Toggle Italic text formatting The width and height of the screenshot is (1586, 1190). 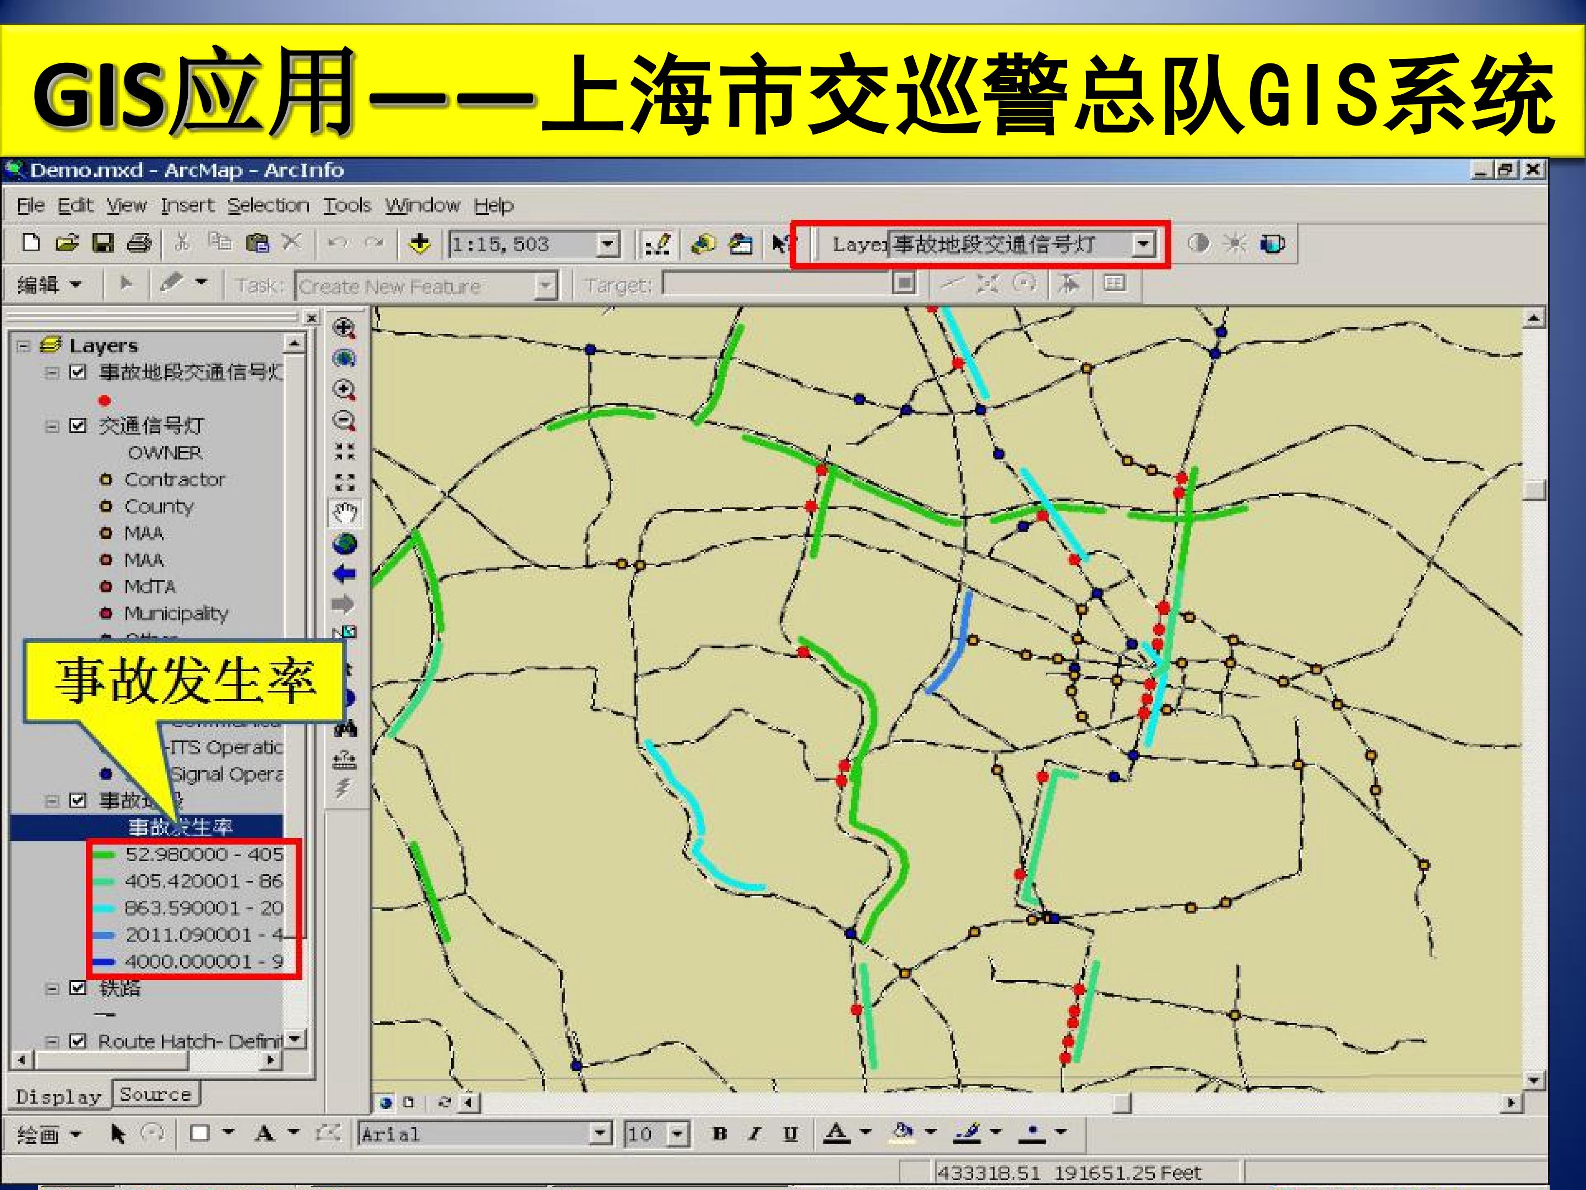754,1134
